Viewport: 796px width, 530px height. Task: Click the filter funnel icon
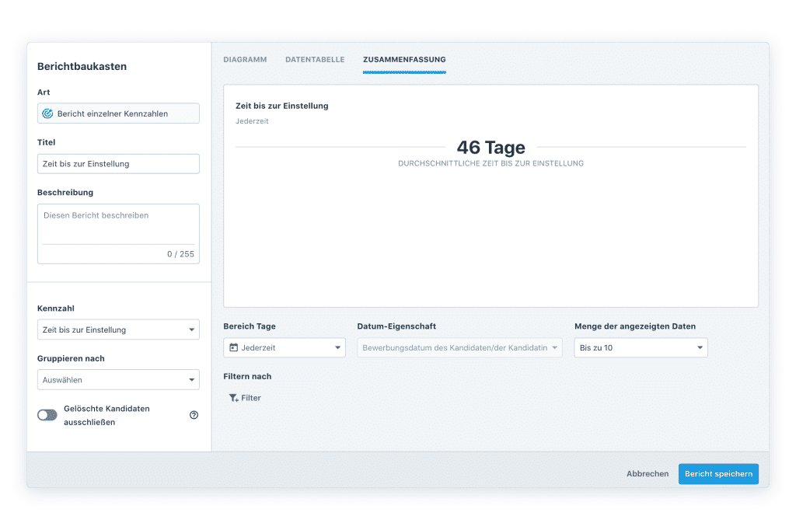(233, 398)
